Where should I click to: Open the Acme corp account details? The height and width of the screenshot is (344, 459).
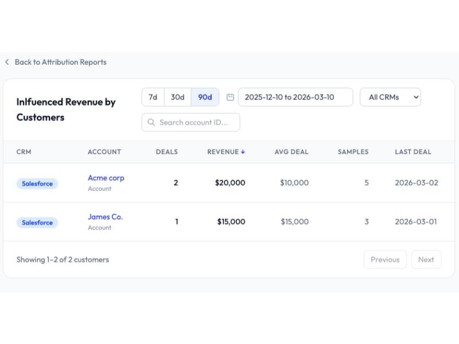(106, 178)
